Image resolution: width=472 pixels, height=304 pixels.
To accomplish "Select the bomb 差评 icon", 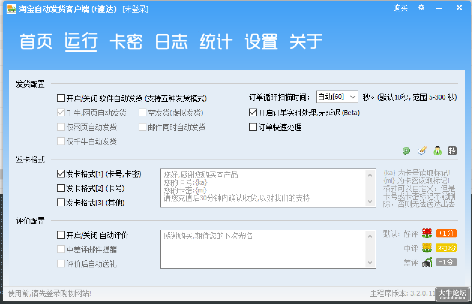I will tap(427, 262).
